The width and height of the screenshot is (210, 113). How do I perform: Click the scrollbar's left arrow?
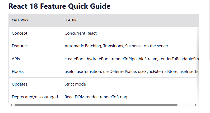pos(11,105)
